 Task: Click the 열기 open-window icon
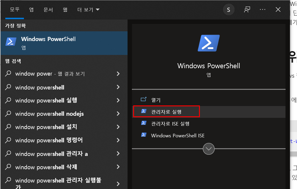pos(143,99)
